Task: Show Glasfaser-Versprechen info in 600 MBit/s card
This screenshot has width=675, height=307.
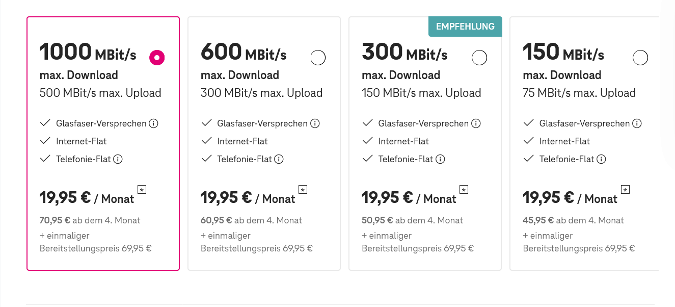Action: pos(315,123)
